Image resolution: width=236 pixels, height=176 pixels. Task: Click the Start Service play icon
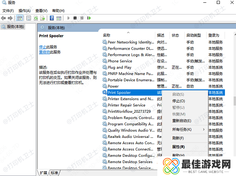point(69,18)
